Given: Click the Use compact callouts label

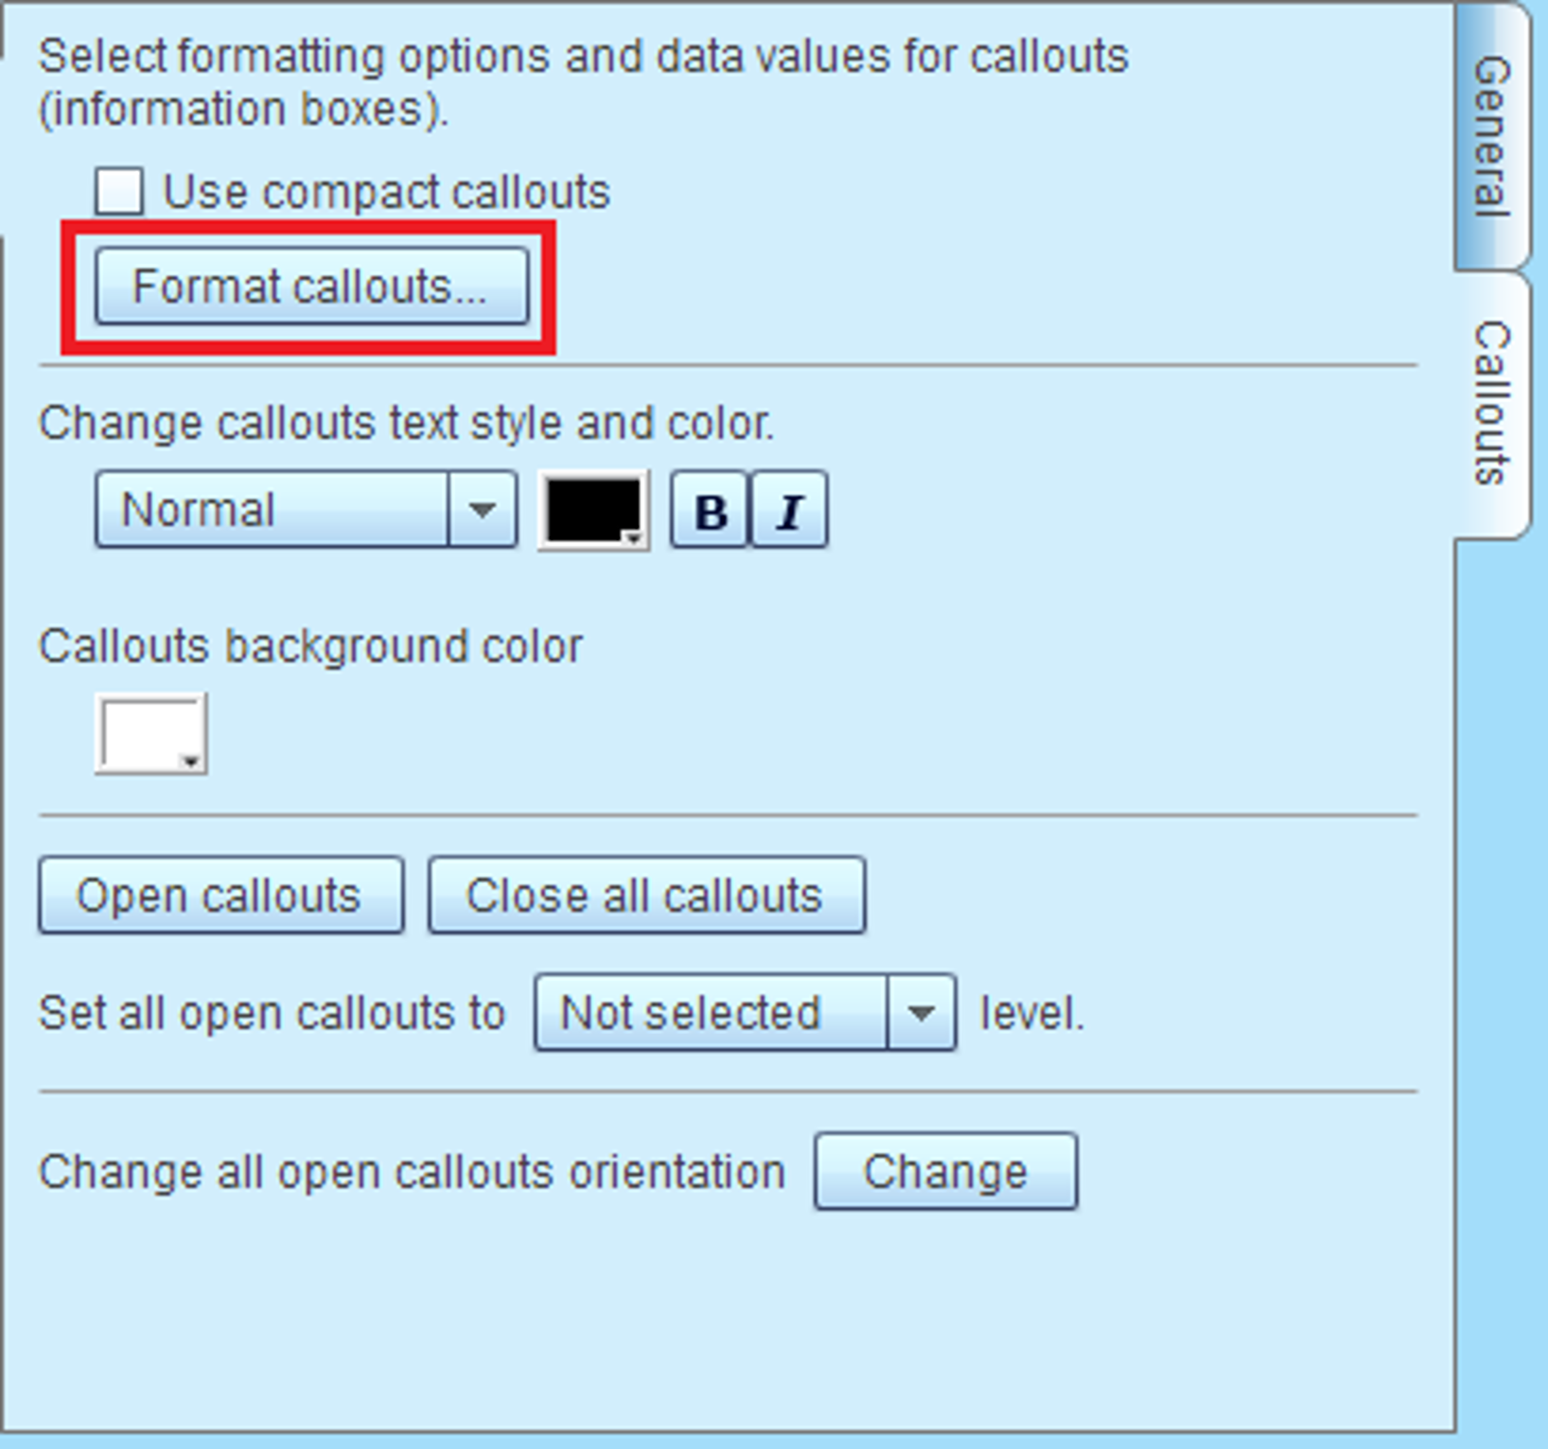Looking at the screenshot, I should (x=386, y=192).
